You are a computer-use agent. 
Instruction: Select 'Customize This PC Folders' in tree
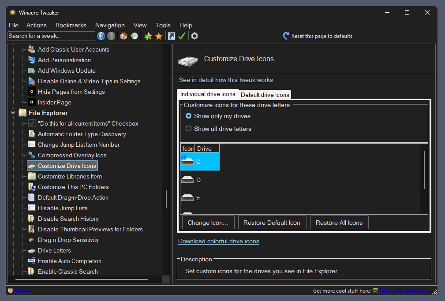pos(73,187)
